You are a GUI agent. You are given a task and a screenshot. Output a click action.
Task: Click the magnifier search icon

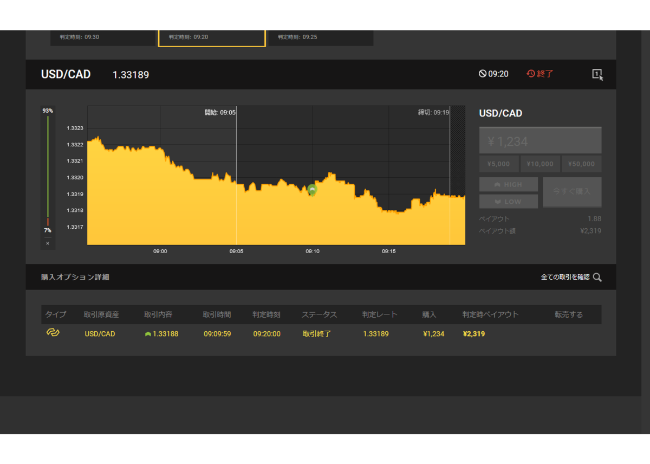[x=597, y=277]
